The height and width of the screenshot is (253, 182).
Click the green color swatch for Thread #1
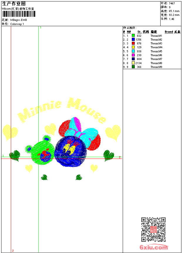(133, 35)
